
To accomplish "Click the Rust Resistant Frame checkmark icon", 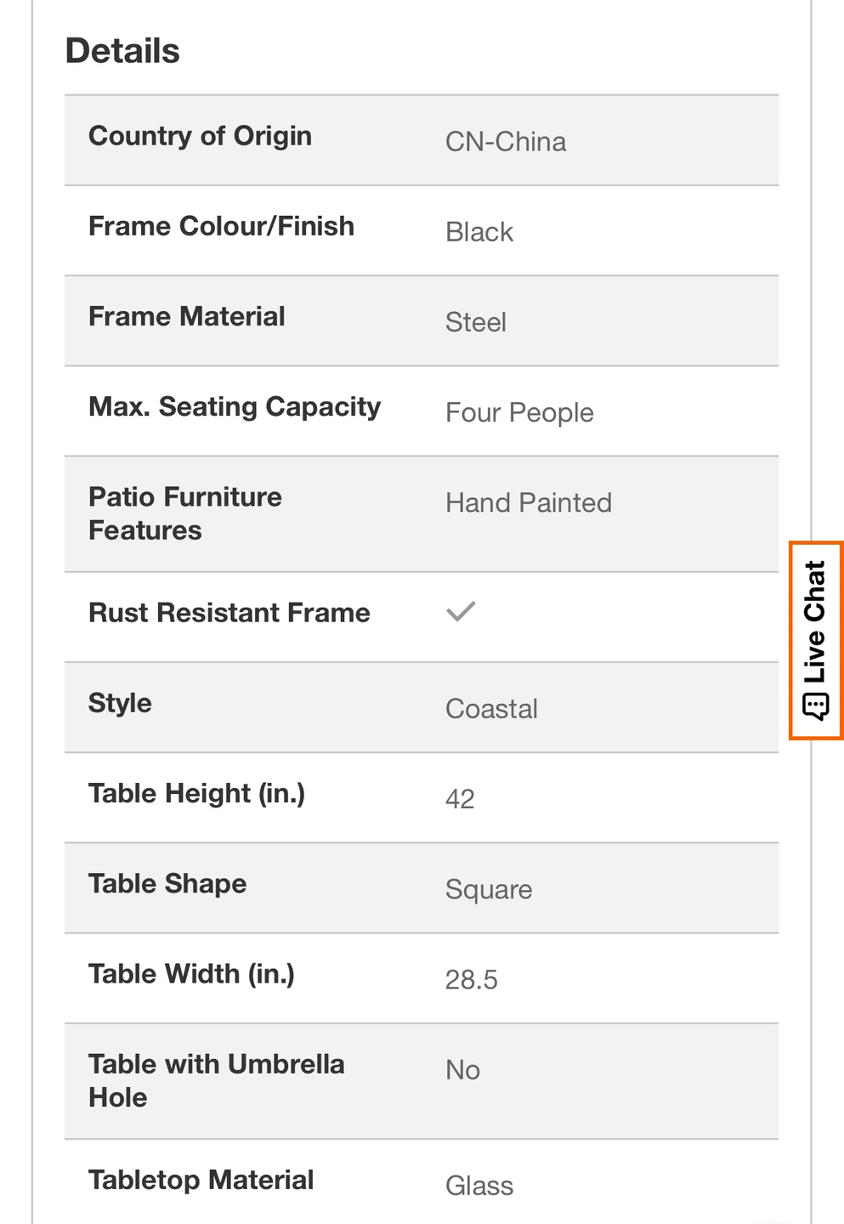I will point(461,612).
